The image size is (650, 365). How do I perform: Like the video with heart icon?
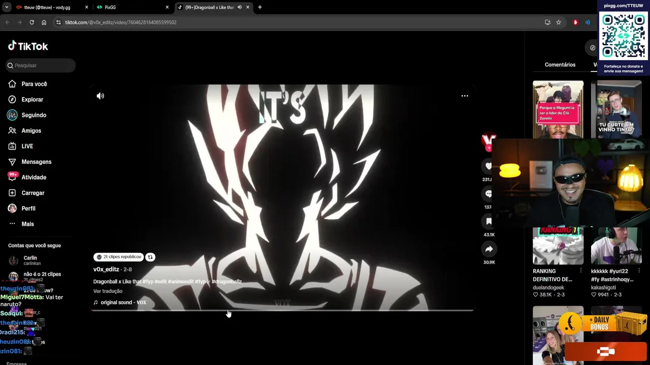click(488, 166)
